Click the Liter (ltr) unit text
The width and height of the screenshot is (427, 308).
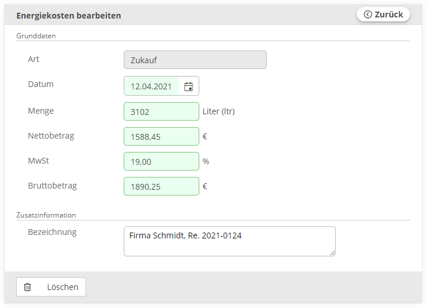pyautogui.click(x=218, y=111)
